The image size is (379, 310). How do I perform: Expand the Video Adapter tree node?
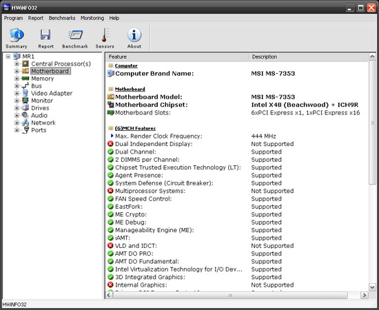17,93
